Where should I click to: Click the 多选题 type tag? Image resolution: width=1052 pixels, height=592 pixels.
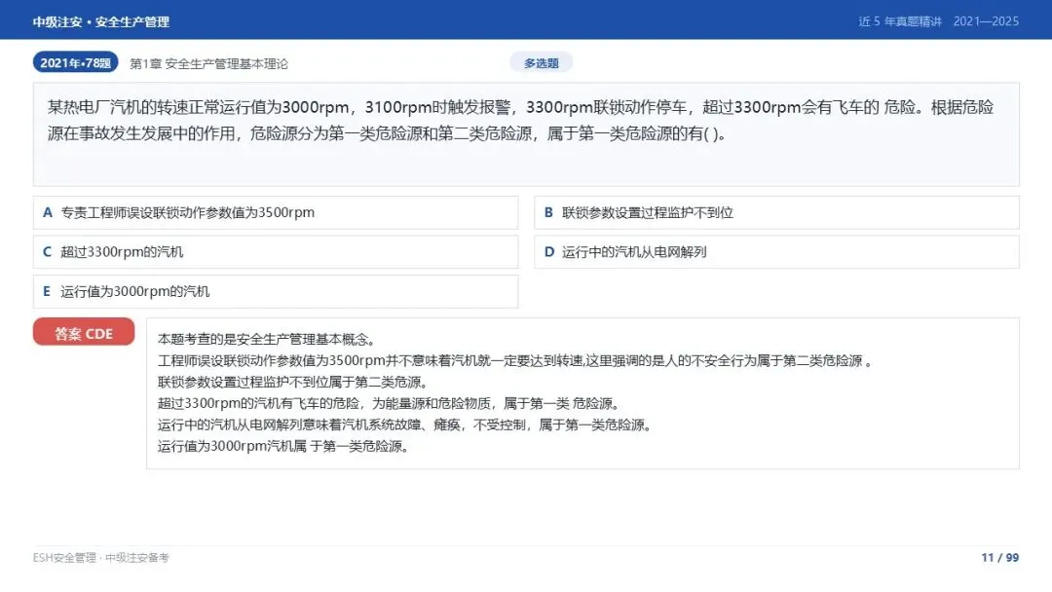coord(542,63)
